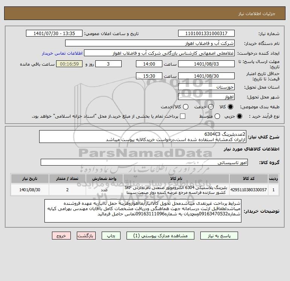The height and width of the screenshot is (281, 290).
Task: Open مشاهده مدارک پیوستی (1) button
Action: tap(160, 236)
